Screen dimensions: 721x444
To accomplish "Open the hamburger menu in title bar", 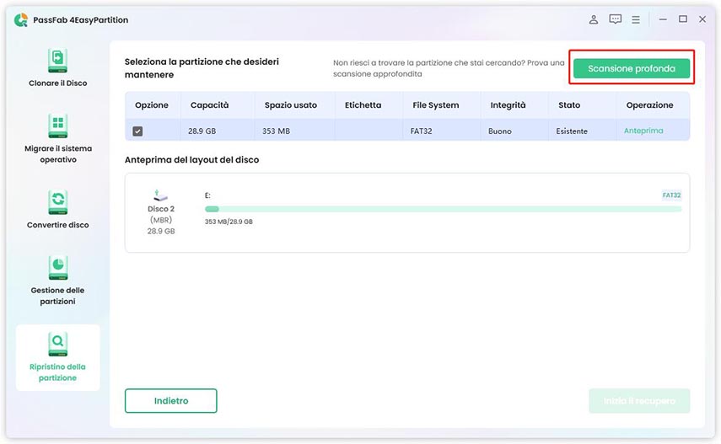I will coord(636,19).
